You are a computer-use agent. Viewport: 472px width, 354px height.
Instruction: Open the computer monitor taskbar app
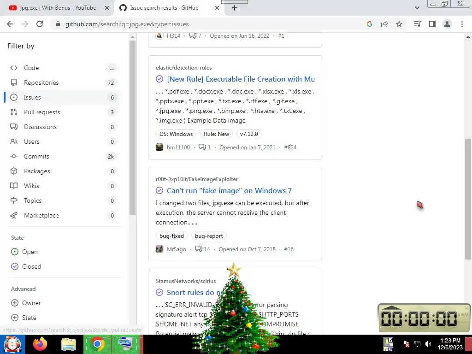pos(125,344)
